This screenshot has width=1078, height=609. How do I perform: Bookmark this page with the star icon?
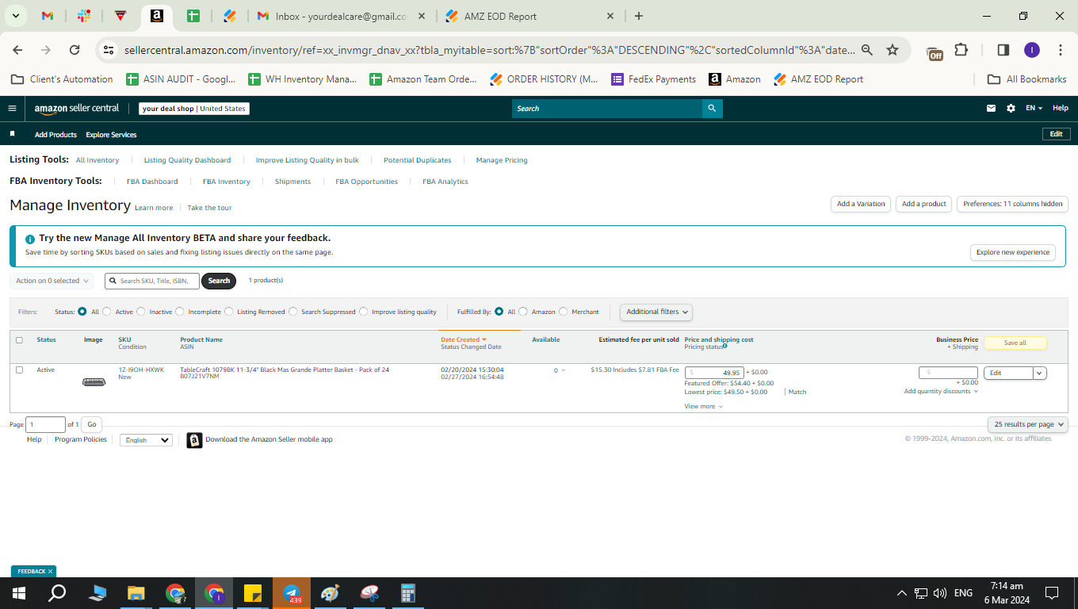tap(893, 50)
